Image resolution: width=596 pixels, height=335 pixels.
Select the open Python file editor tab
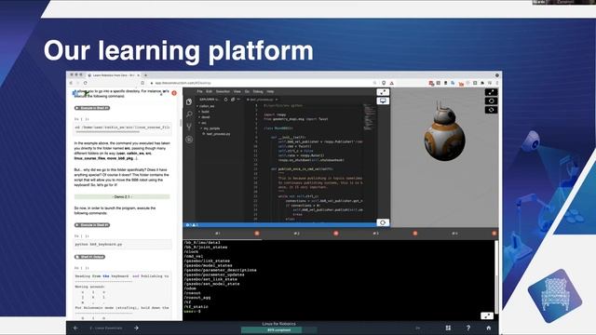click(x=263, y=100)
